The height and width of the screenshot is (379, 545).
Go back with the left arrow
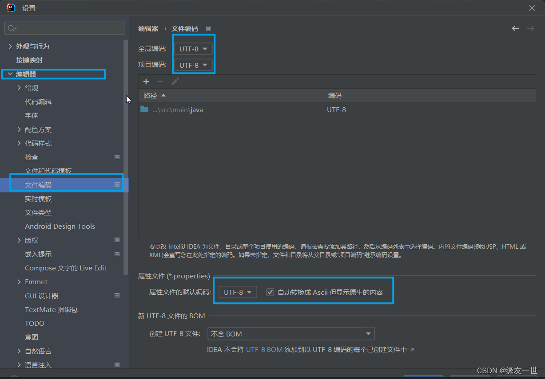tap(515, 28)
